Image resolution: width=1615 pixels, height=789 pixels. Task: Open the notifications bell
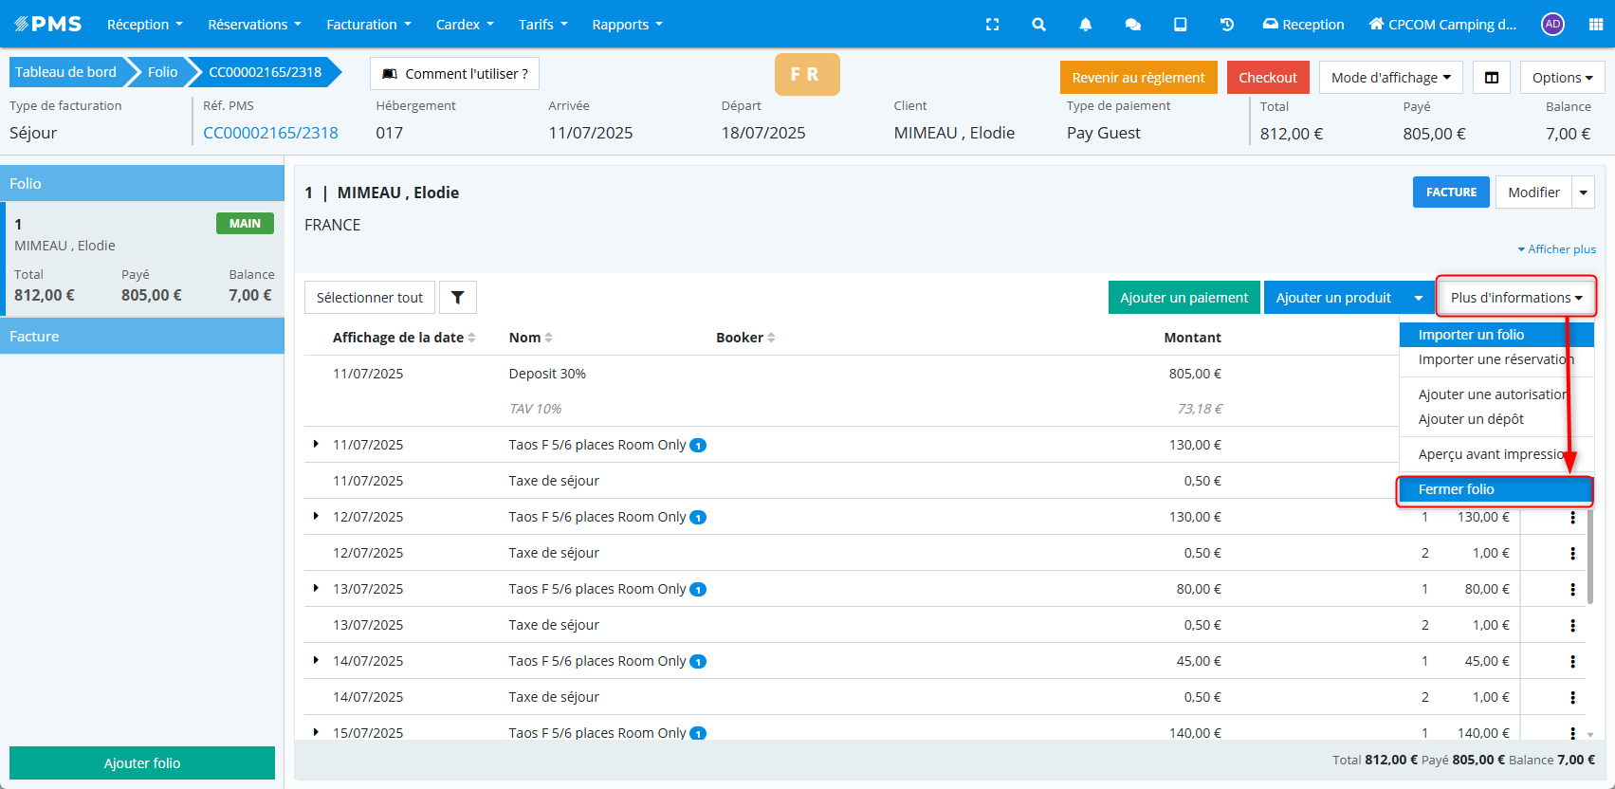coord(1085,25)
